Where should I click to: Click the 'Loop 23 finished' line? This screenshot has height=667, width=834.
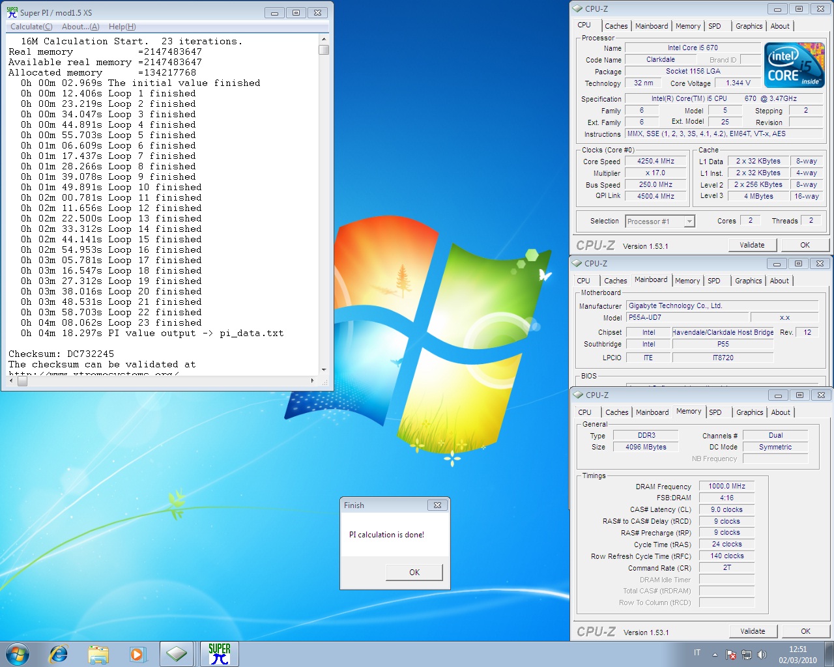click(111, 322)
